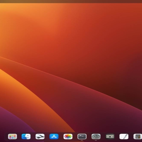
Task: Launch Calculator from the dock
Action: 138,136
